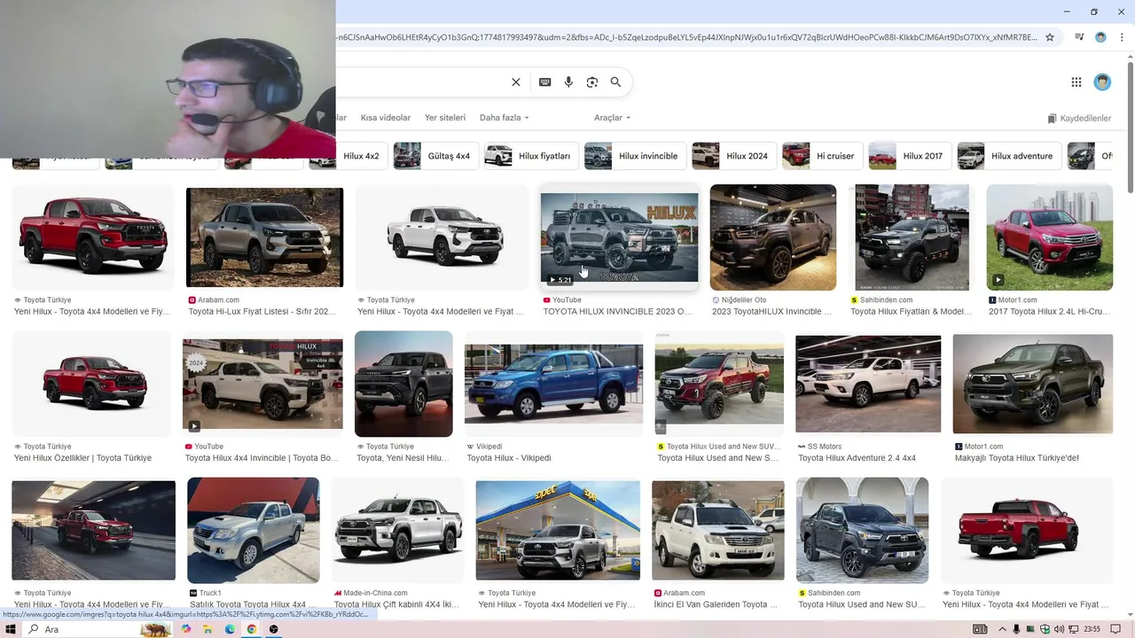Click the touch keyboard tray icon
The height and width of the screenshot is (638, 1135).
coord(980,629)
